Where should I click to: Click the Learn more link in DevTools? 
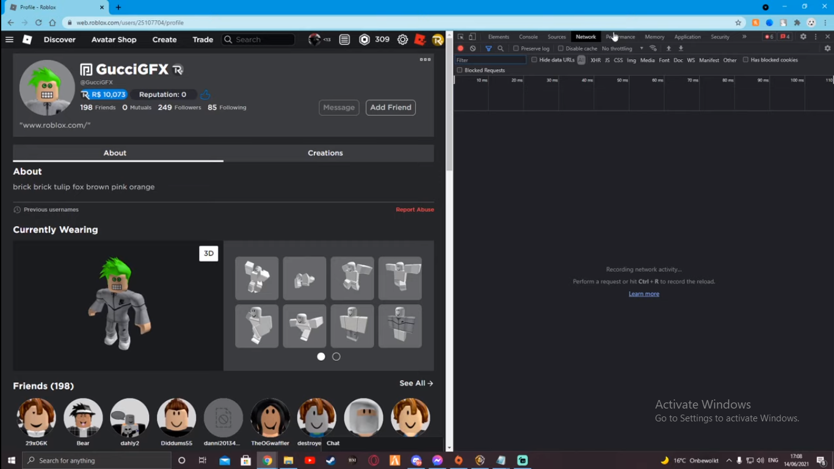[x=644, y=294]
